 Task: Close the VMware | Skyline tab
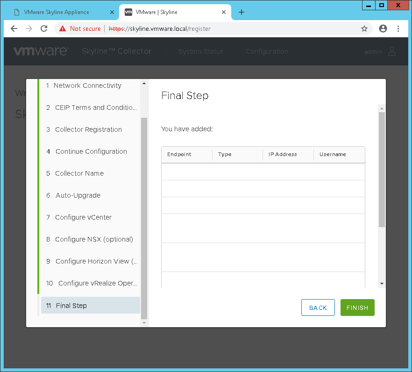pos(224,12)
